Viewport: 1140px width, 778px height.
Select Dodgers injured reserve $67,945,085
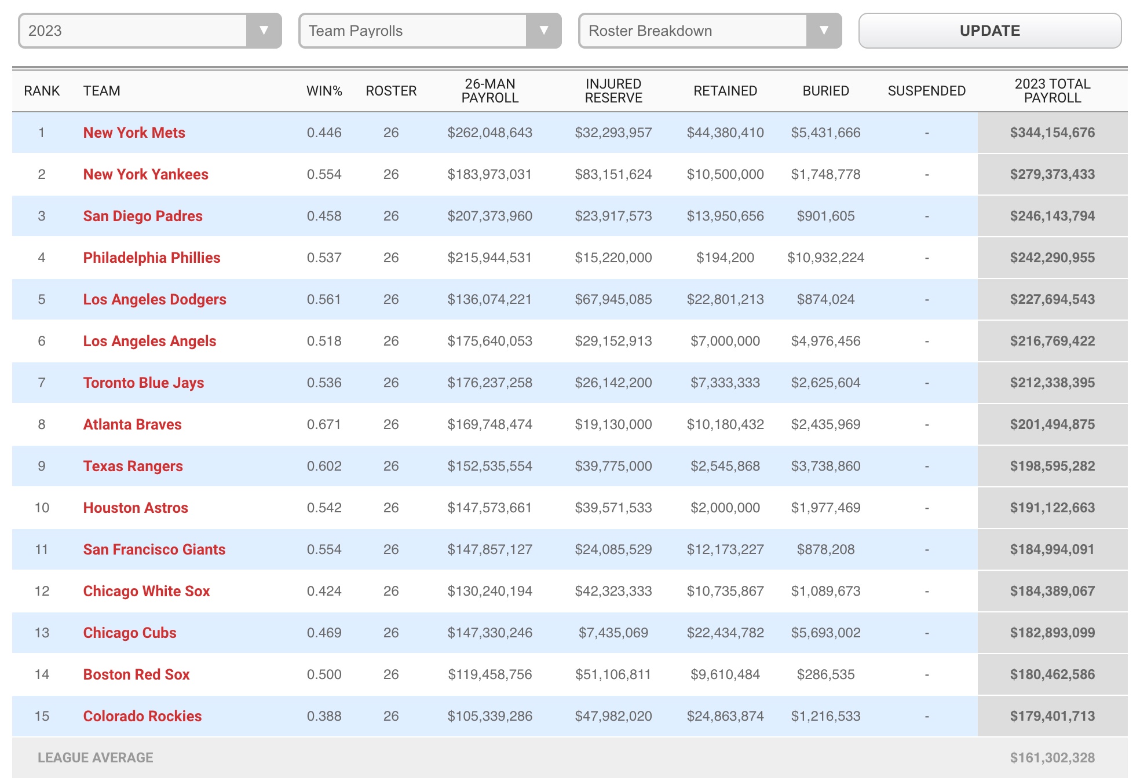pyautogui.click(x=613, y=299)
